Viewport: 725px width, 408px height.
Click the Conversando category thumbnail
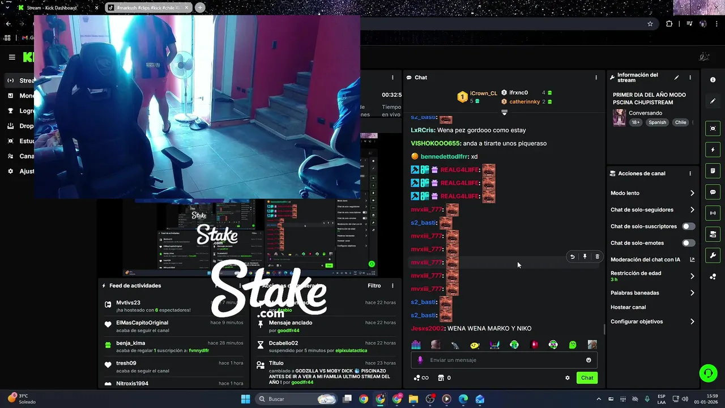619,118
